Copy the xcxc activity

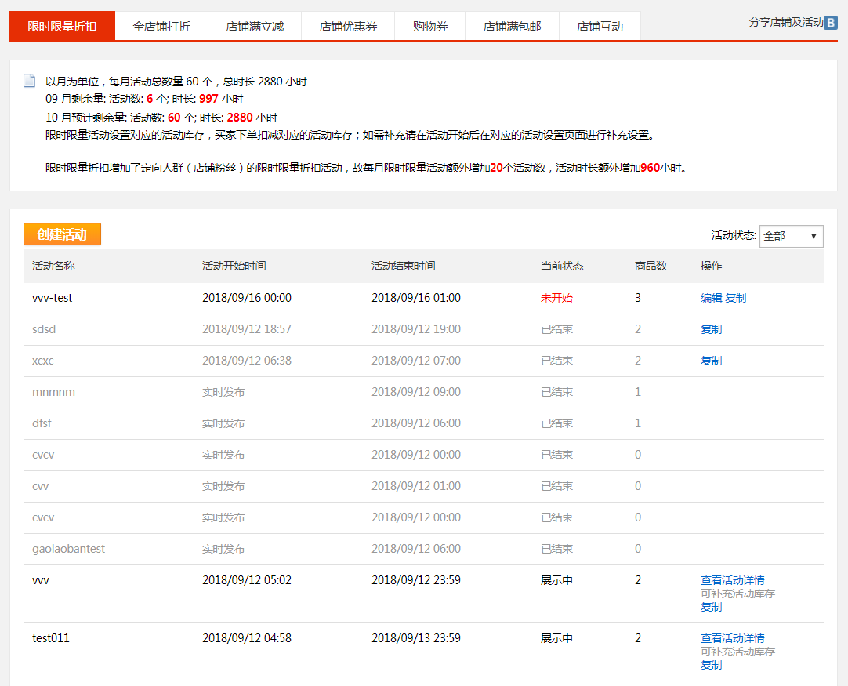click(711, 361)
